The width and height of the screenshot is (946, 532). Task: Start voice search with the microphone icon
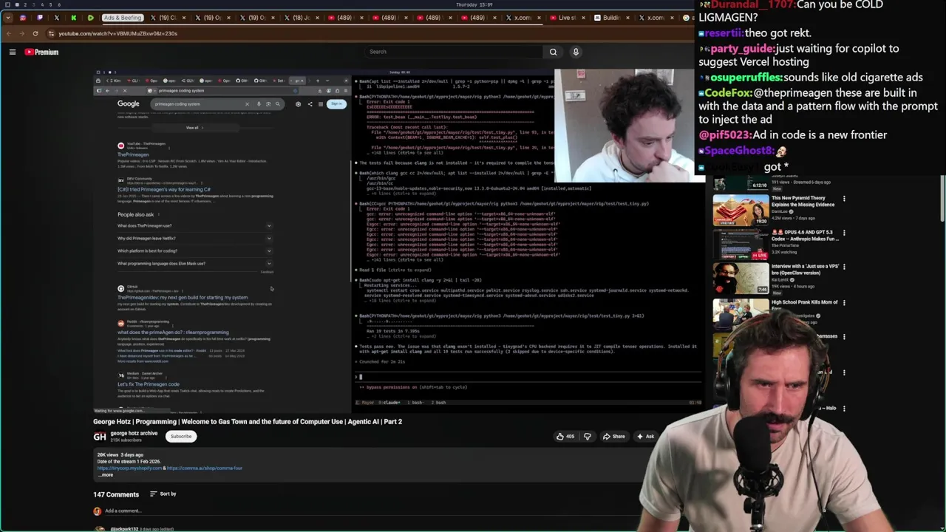(x=576, y=52)
